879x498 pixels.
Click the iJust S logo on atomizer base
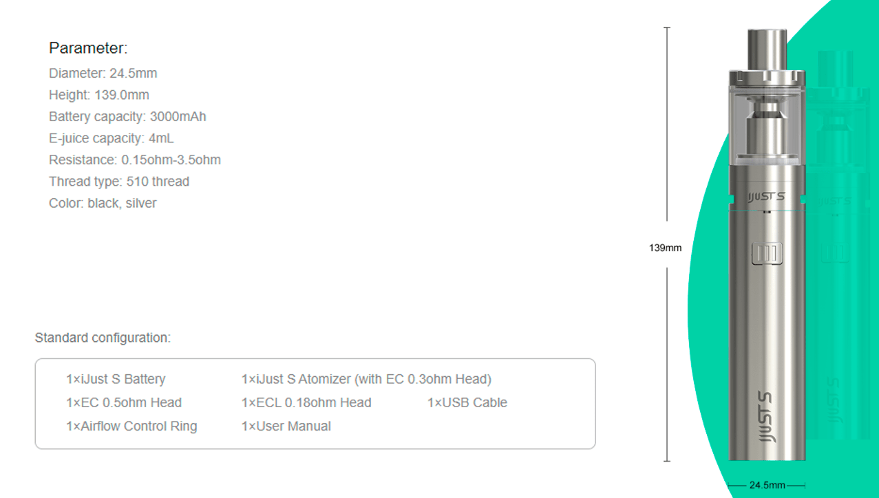point(766,198)
